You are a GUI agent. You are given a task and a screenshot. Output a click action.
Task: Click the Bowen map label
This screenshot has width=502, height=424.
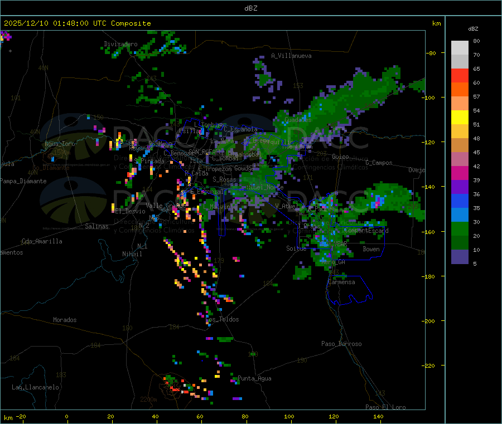point(371,249)
